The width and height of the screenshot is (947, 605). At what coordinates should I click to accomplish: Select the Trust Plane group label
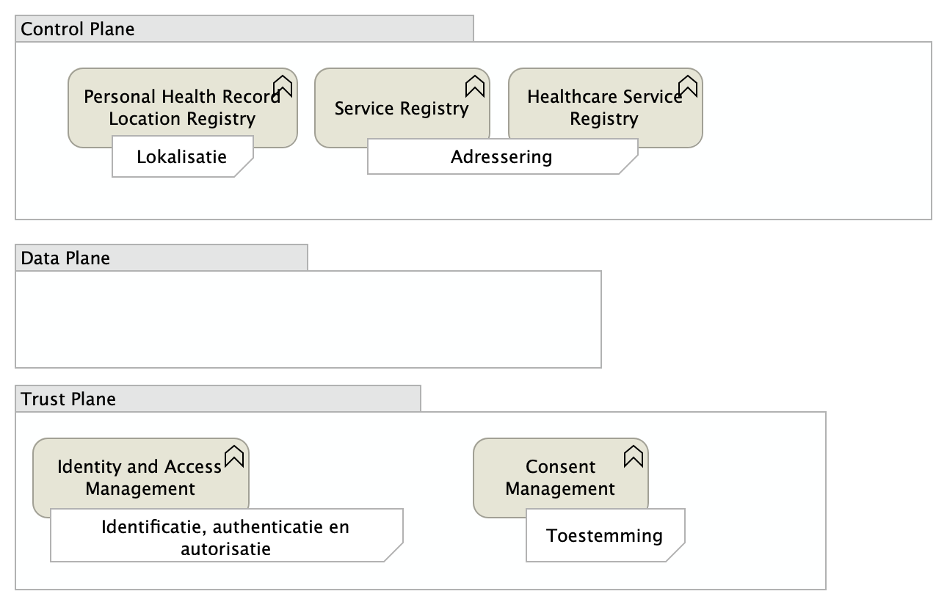click(x=68, y=399)
